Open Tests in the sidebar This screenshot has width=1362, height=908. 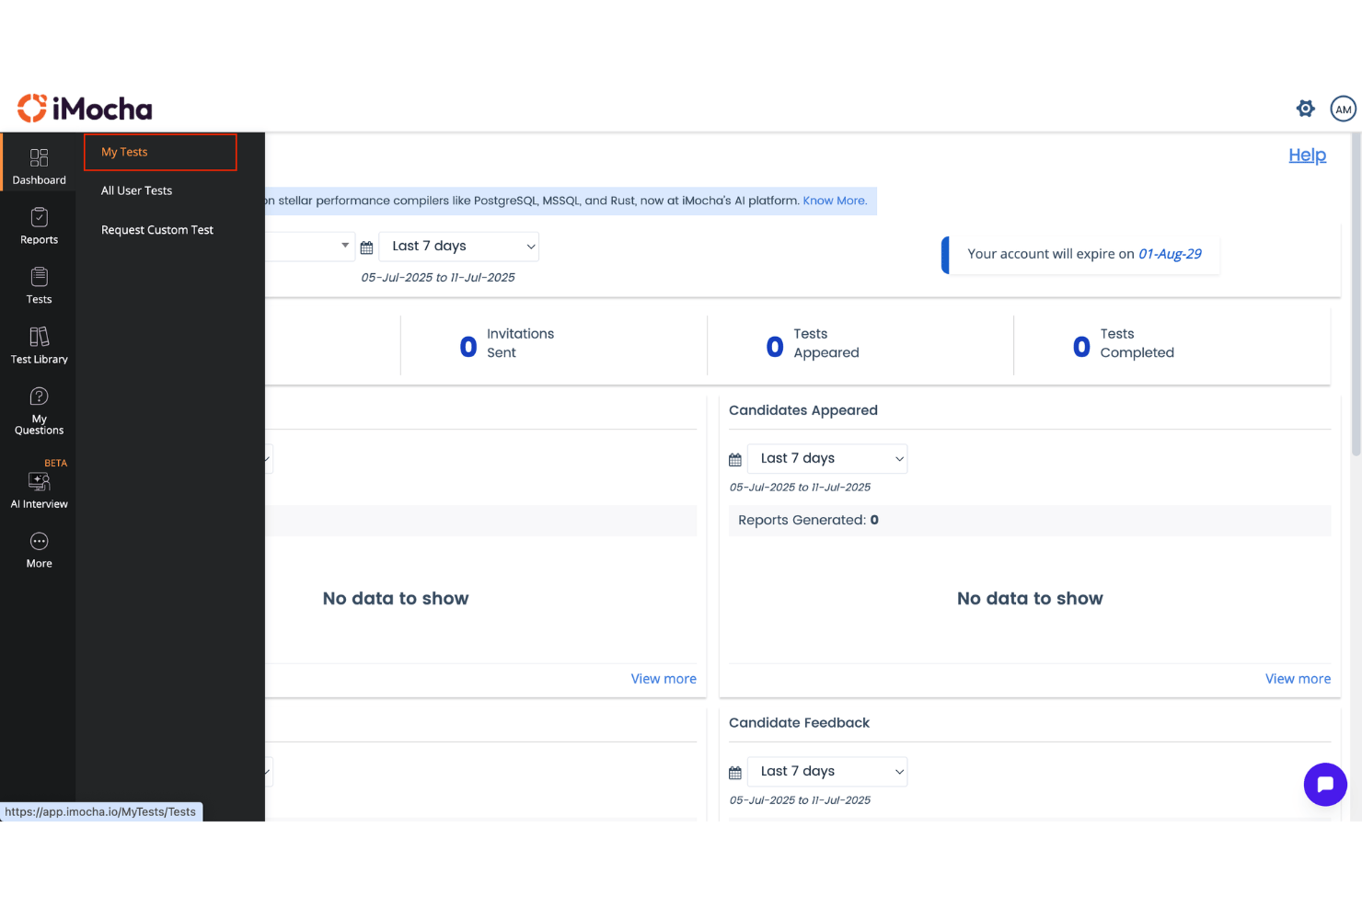[39, 287]
